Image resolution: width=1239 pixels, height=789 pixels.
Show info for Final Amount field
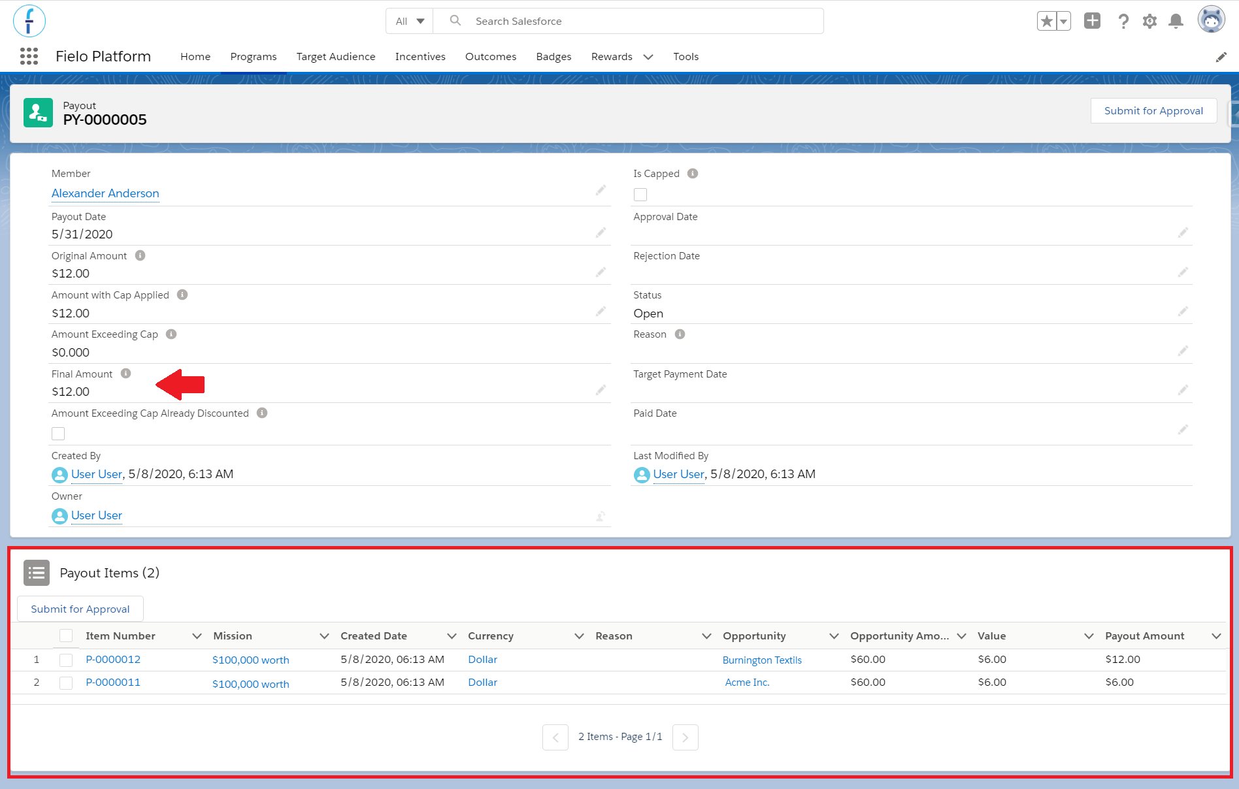126,373
